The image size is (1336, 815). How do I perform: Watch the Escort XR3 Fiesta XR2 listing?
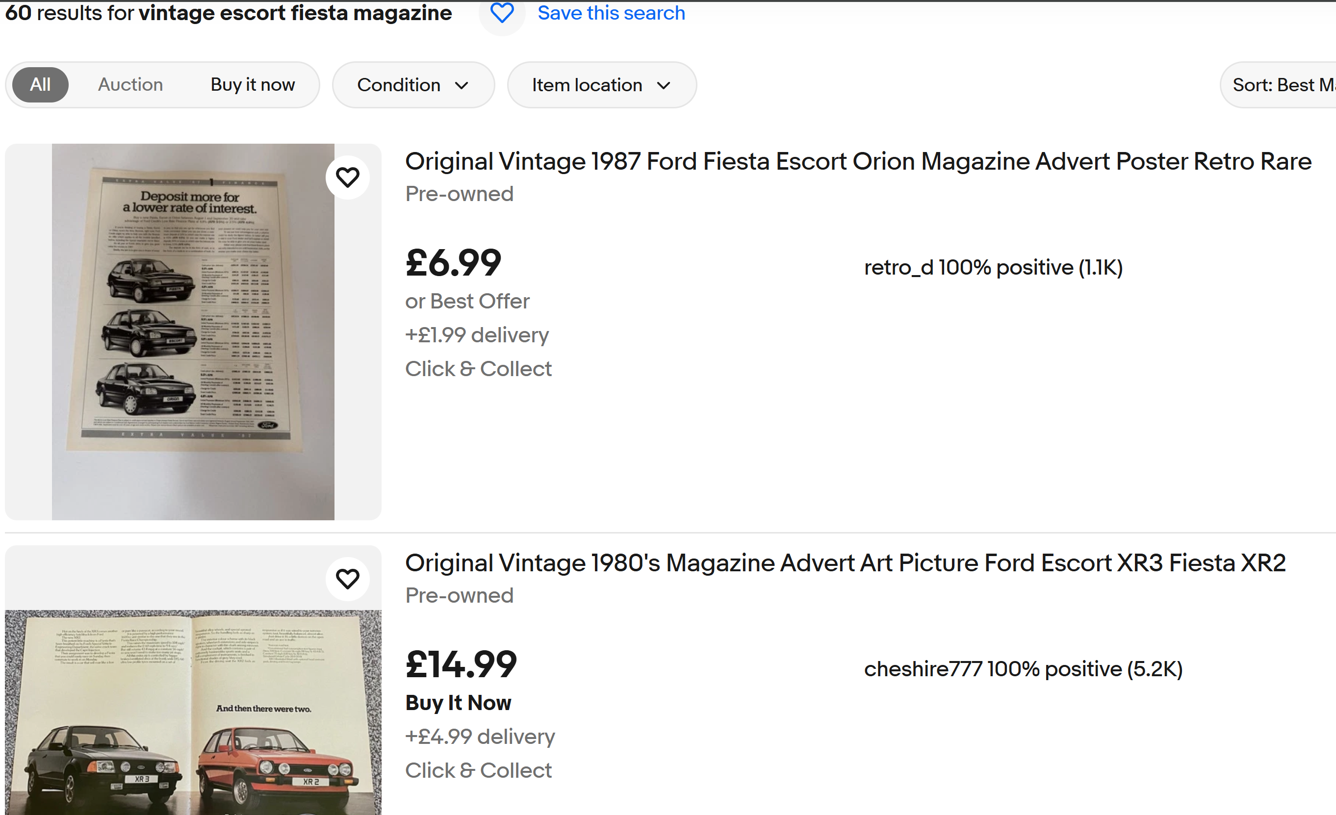pos(348,579)
